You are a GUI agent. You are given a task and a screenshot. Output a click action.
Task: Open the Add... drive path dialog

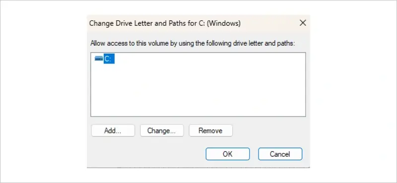pos(113,130)
